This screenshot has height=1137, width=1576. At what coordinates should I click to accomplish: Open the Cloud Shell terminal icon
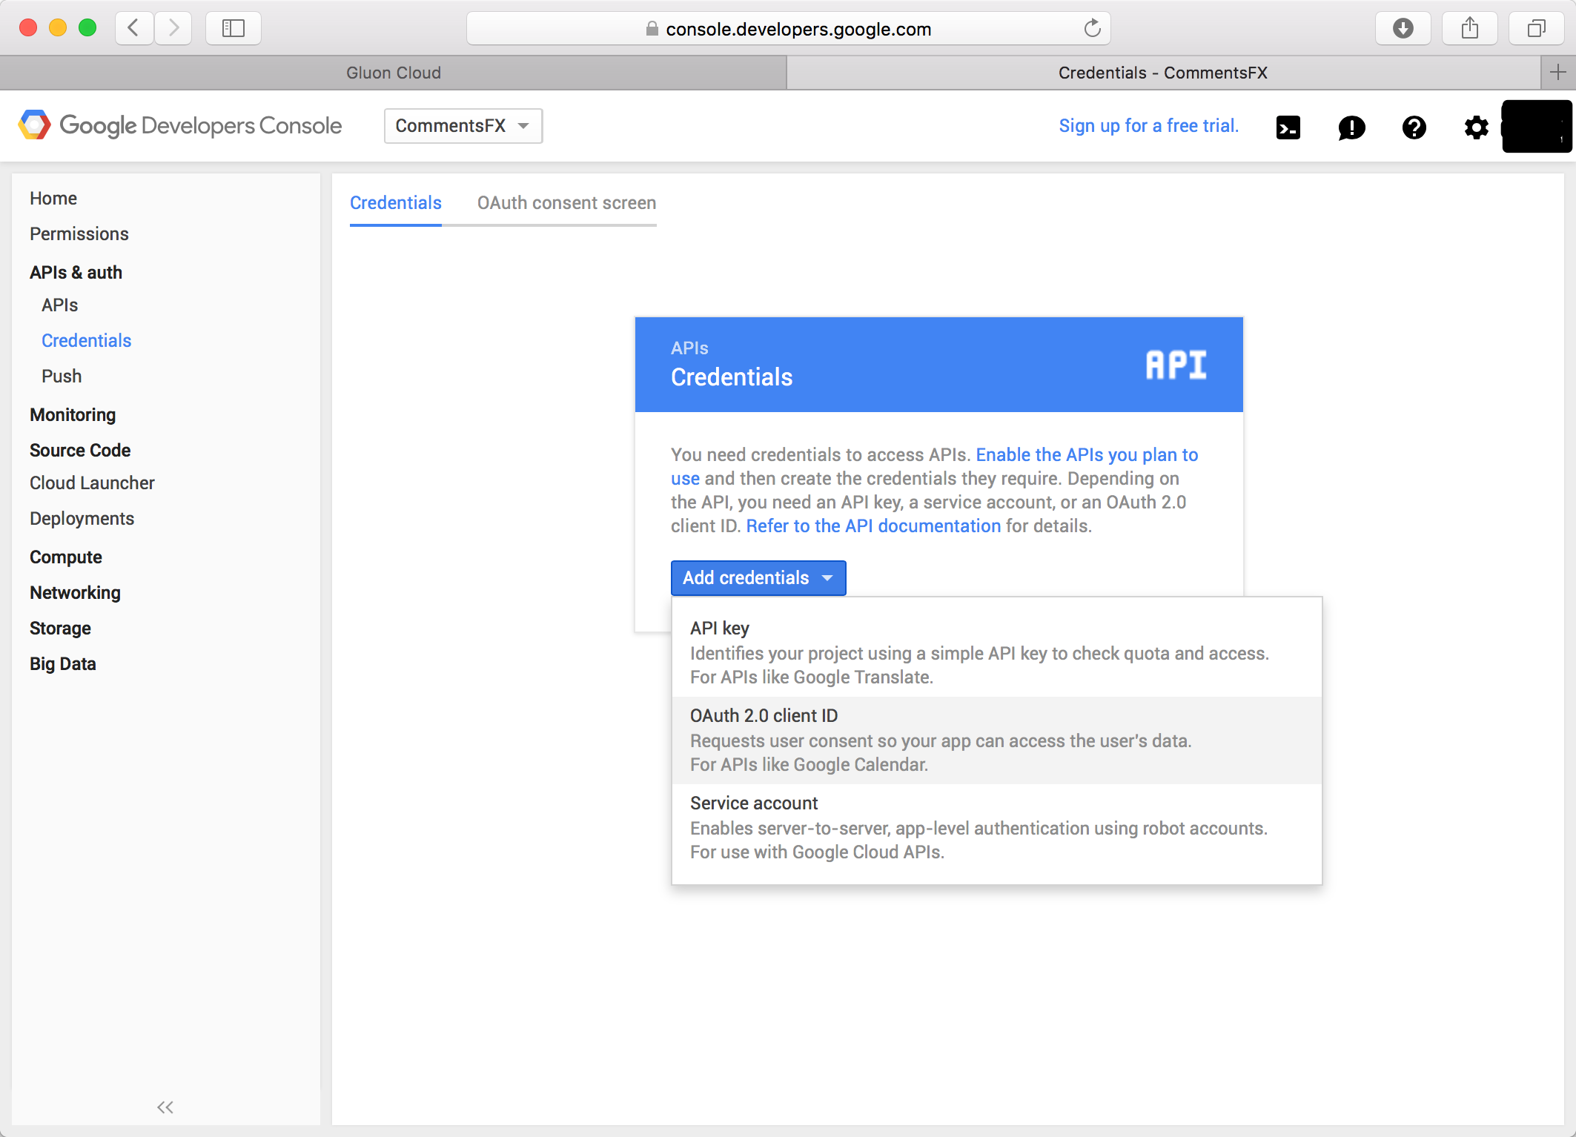1288,127
